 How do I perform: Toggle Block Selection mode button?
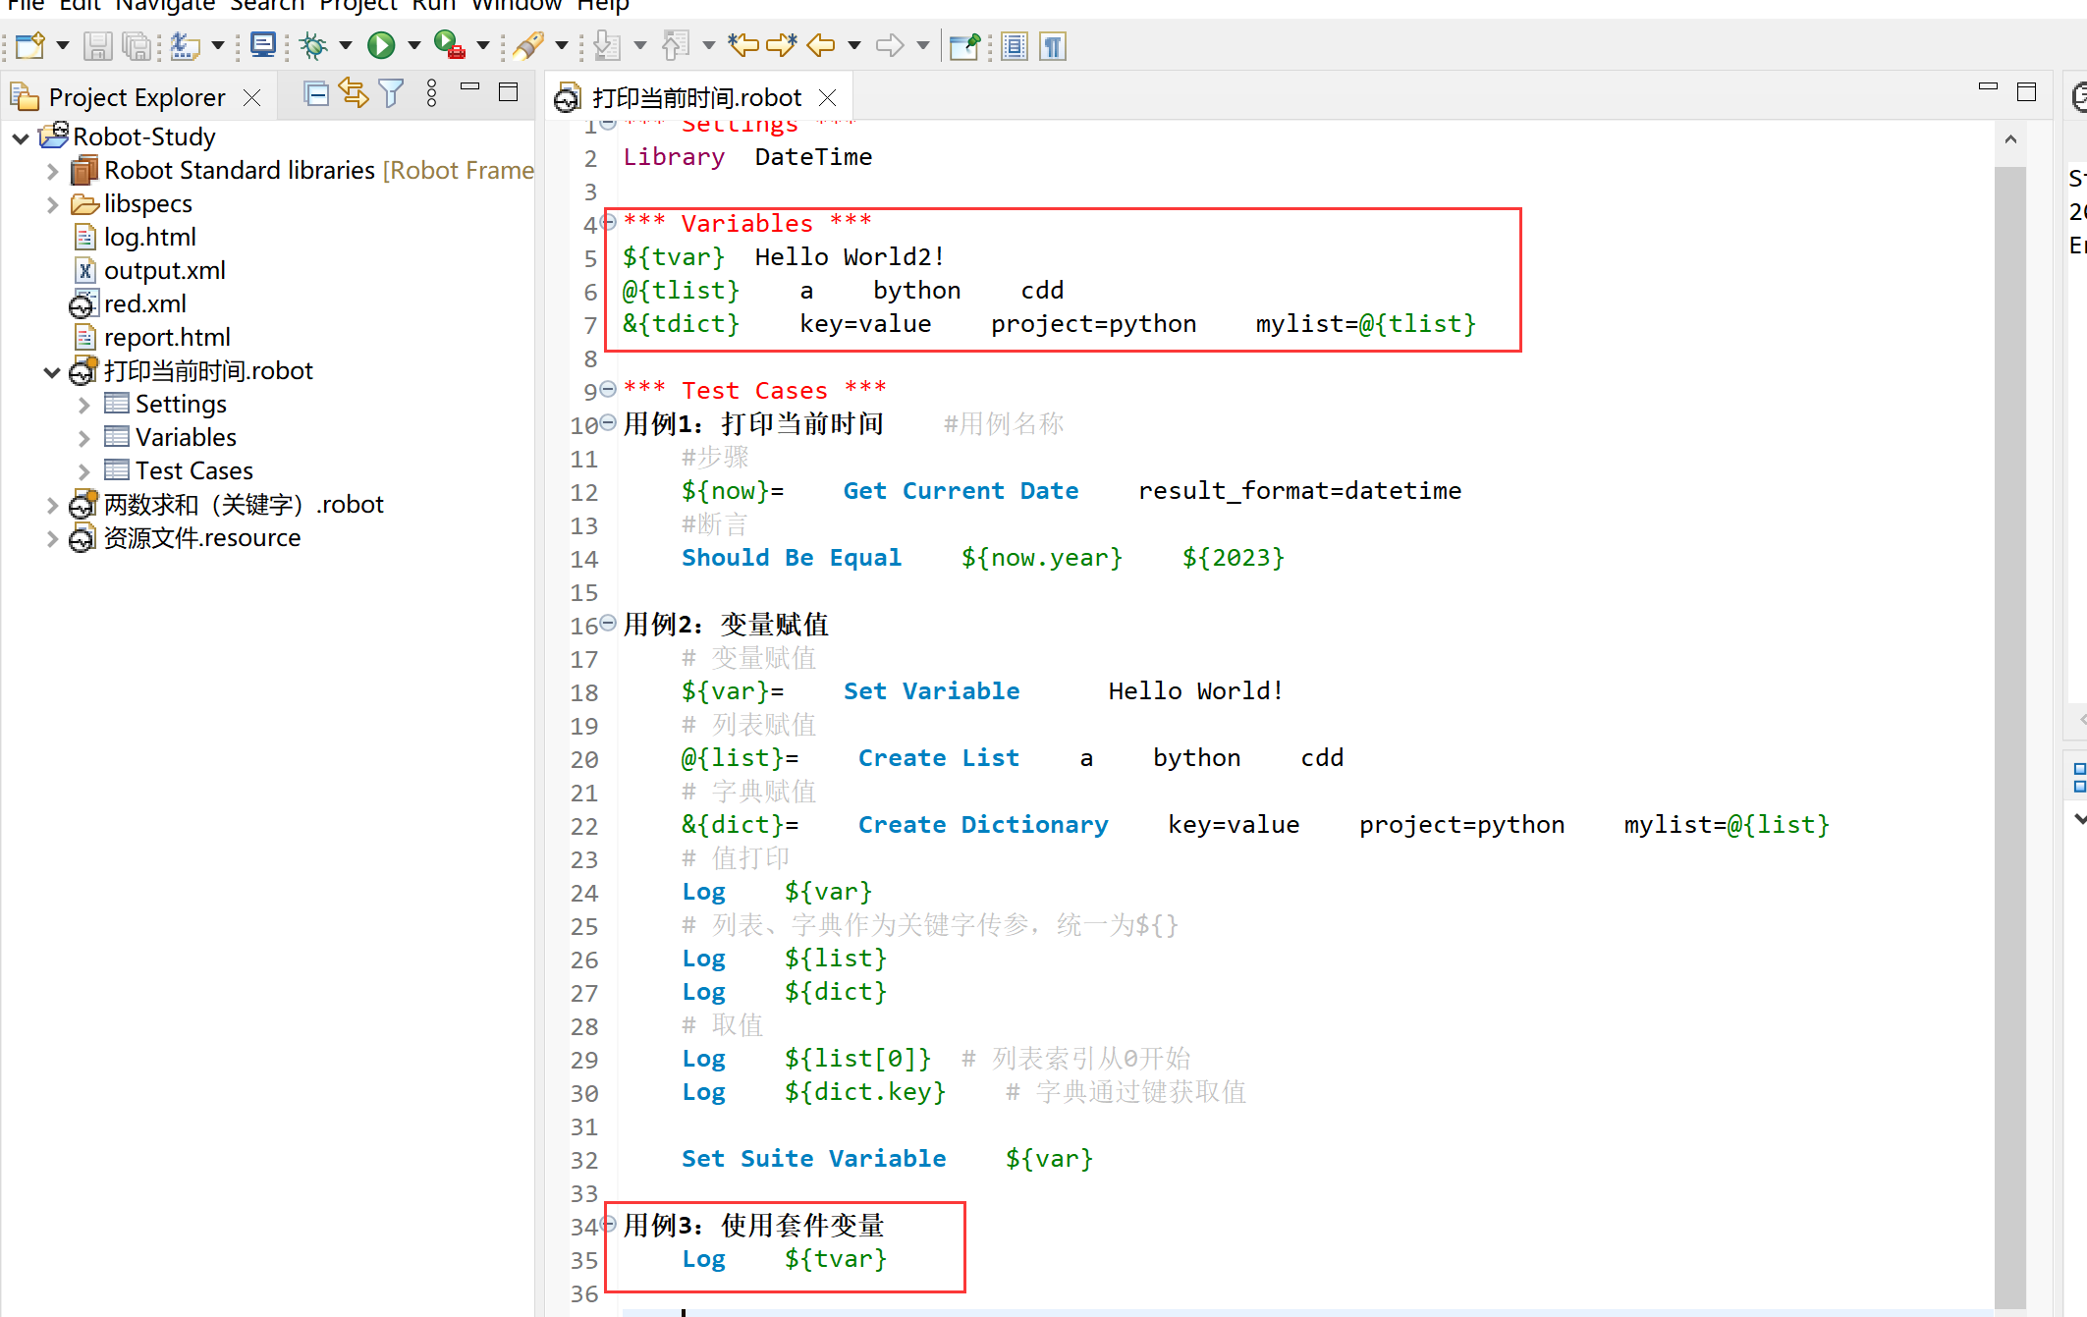click(x=1015, y=46)
